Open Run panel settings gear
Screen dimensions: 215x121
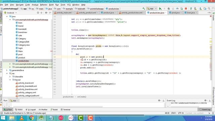coord(159,100)
